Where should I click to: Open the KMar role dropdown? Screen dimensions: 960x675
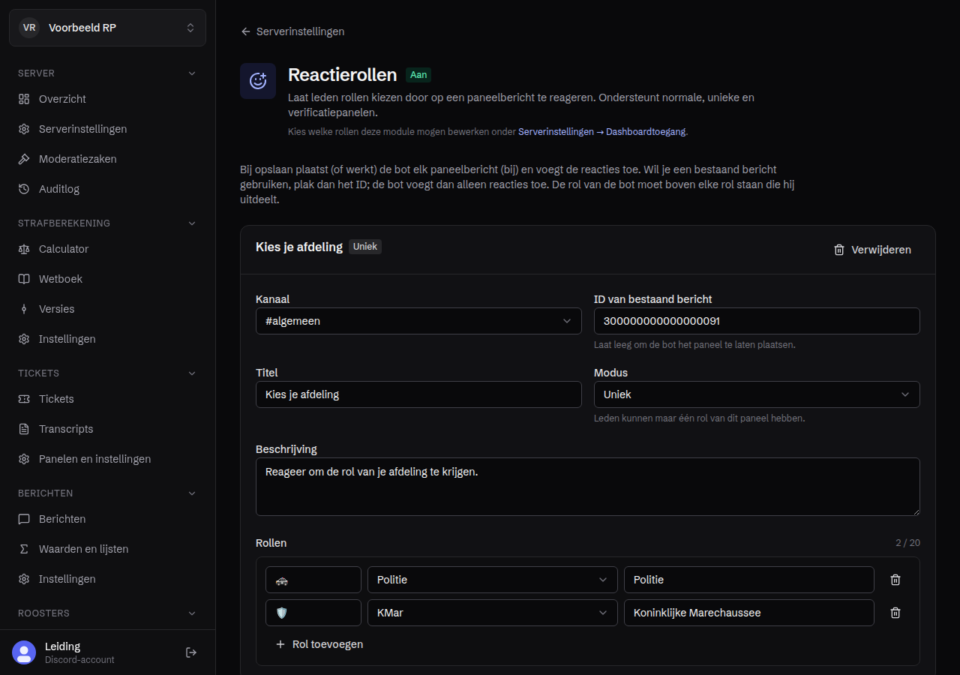[493, 613]
